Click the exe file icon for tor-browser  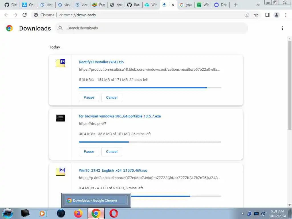pos(60,118)
